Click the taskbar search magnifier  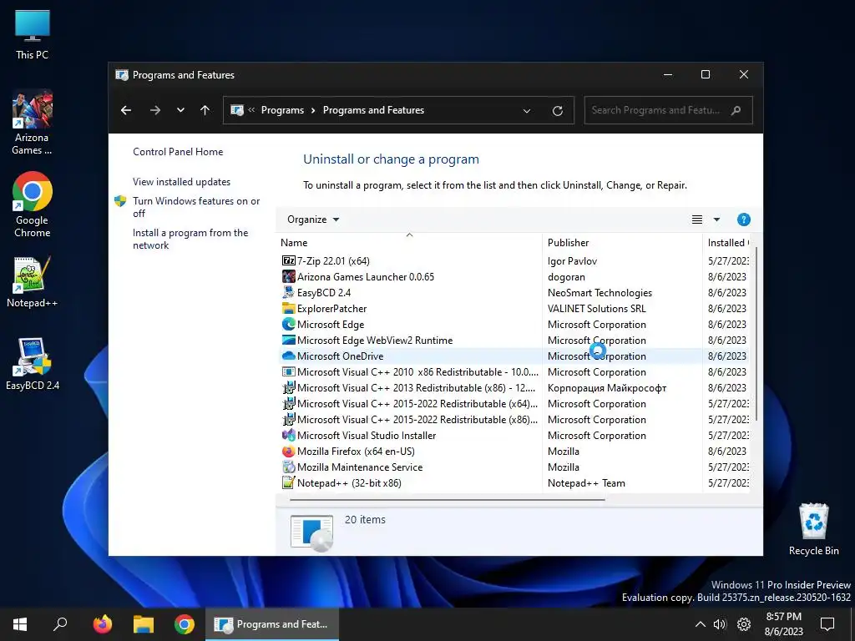point(60,624)
